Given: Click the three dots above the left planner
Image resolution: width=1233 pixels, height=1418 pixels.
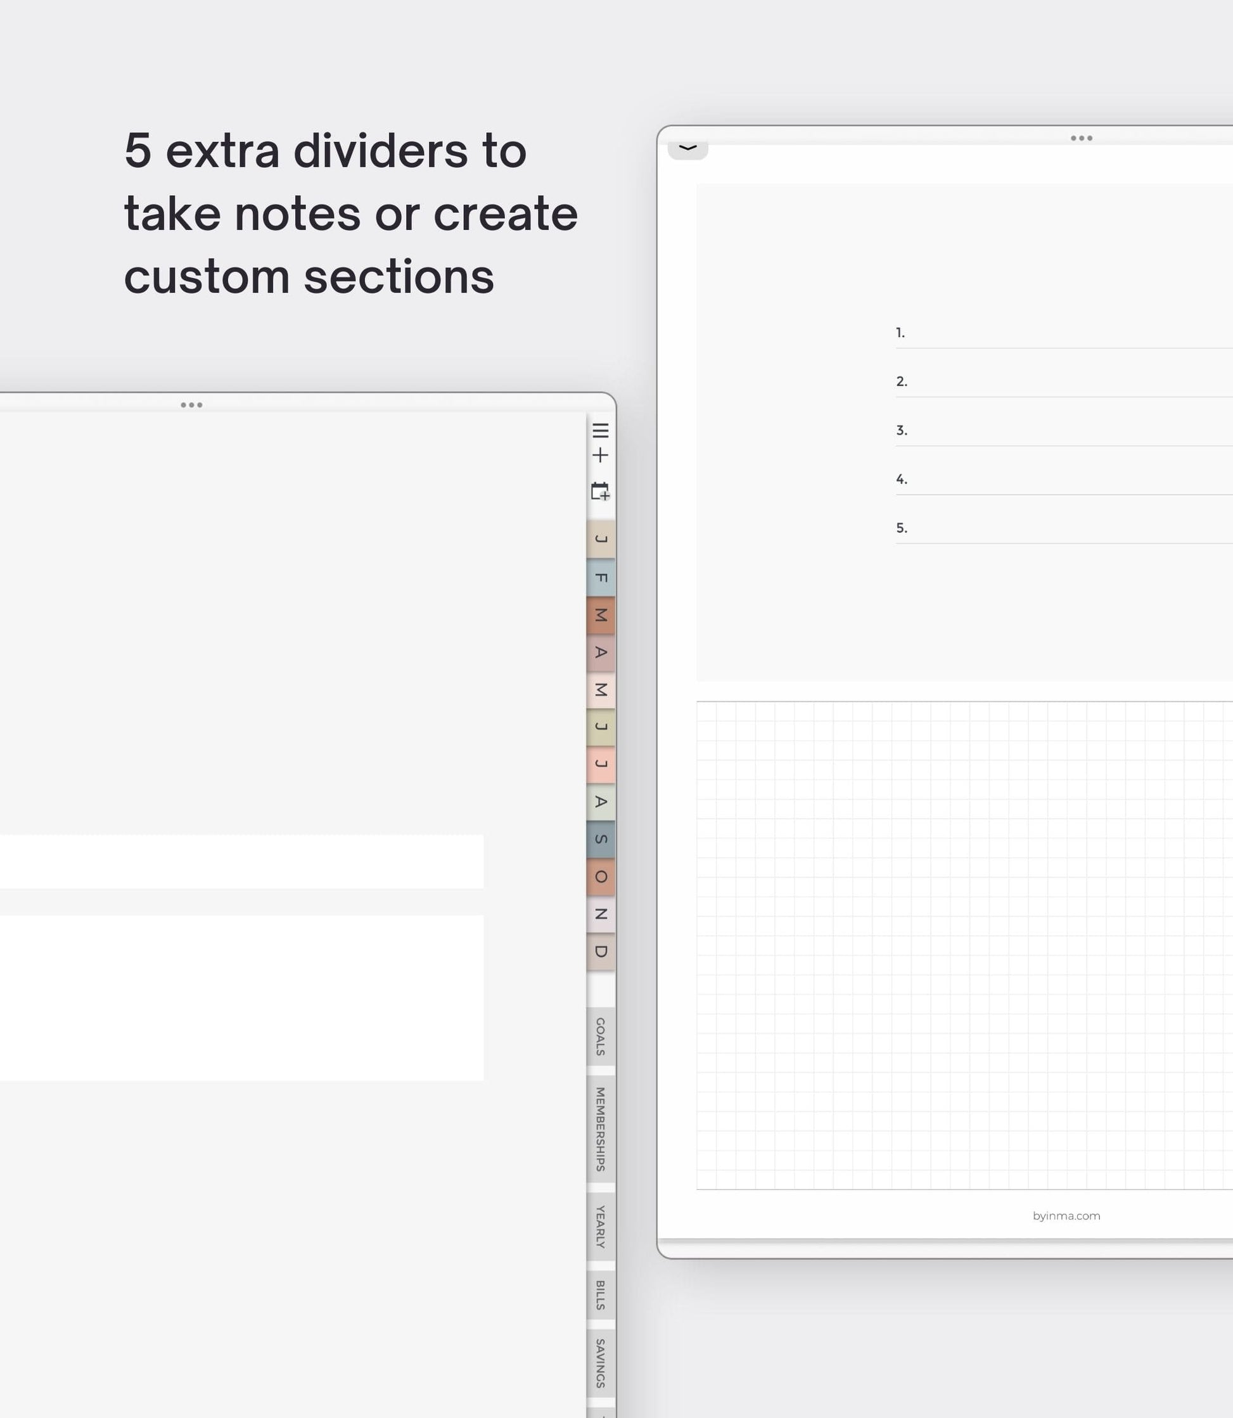Looking at the screenshot, I should (191, 404).
